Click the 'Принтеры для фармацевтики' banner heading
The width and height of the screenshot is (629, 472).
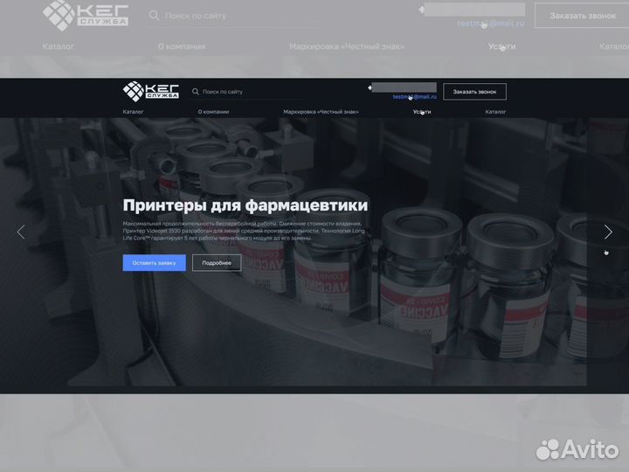point(245,205)
